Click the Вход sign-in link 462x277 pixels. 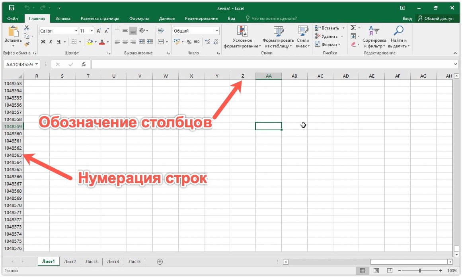coord(407,18)
